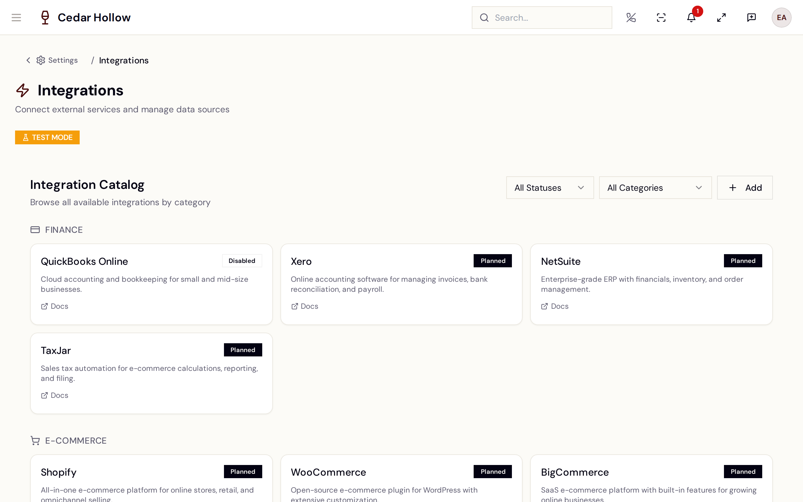Click the QuickBooks Online Docs external-link icon
803x502 pixels.
click(x=44, y=306)
